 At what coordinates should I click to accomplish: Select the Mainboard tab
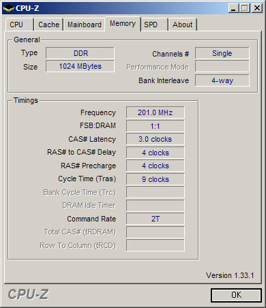point(85,25)
